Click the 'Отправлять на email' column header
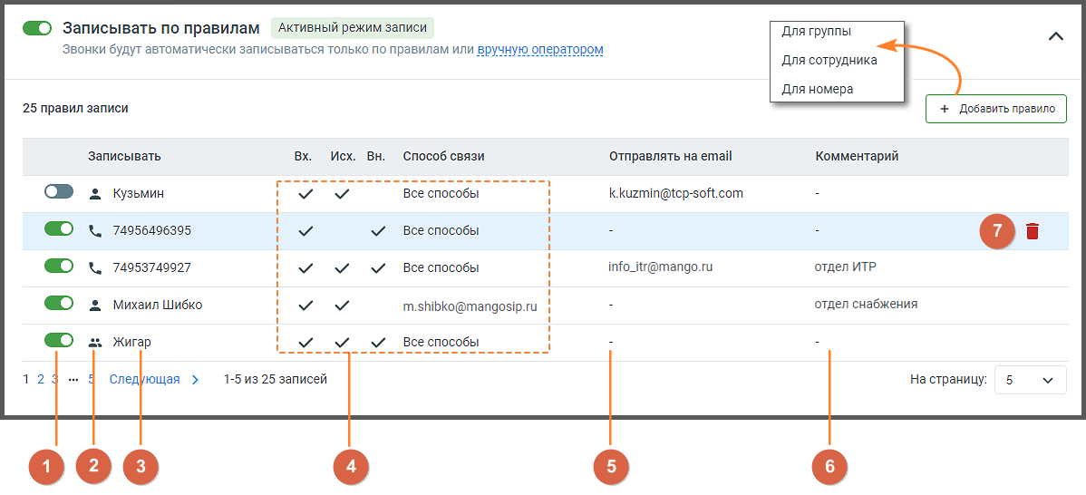The image size is (1086, 495). [671, 157]
